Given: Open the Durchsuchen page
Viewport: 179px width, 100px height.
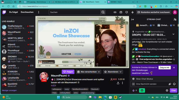Looking at the screenshot, I should coord(27,12).
